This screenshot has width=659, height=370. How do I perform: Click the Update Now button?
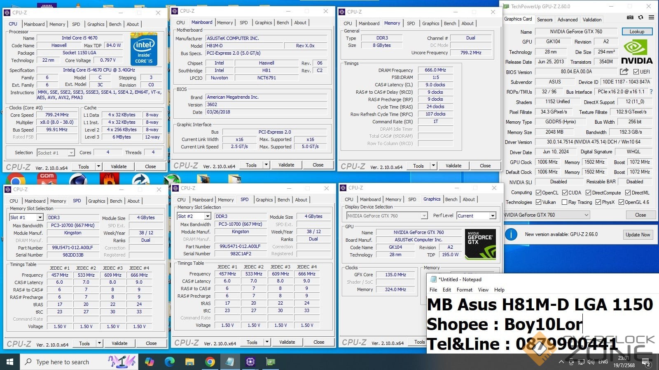coord(638,235)
